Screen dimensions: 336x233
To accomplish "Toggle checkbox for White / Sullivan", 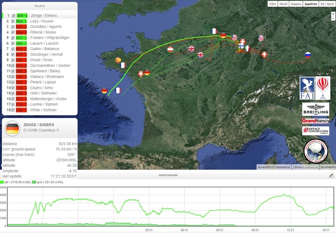I will [x=13, y=111].
